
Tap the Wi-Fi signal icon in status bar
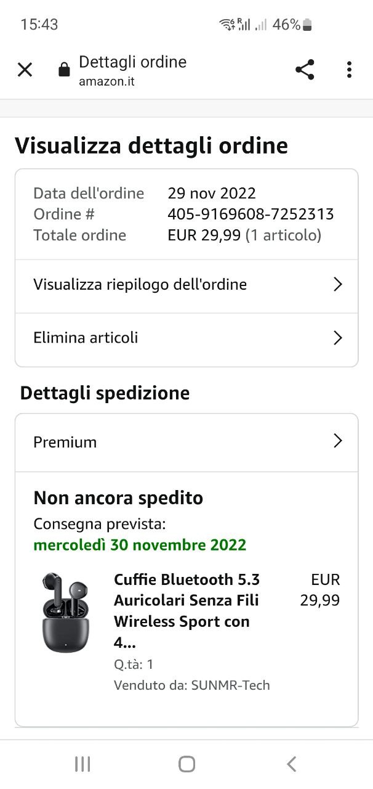point(226,25)
